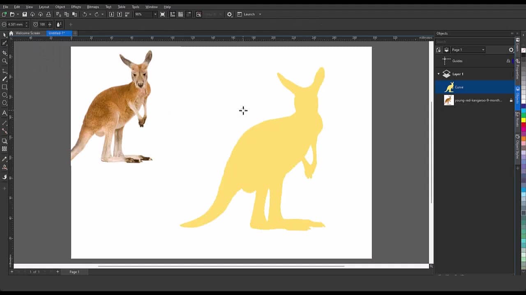Screen dimensions: 526x295
Task: Open the Open-file dropdown arrow
Action: click(x=18, y=14)
